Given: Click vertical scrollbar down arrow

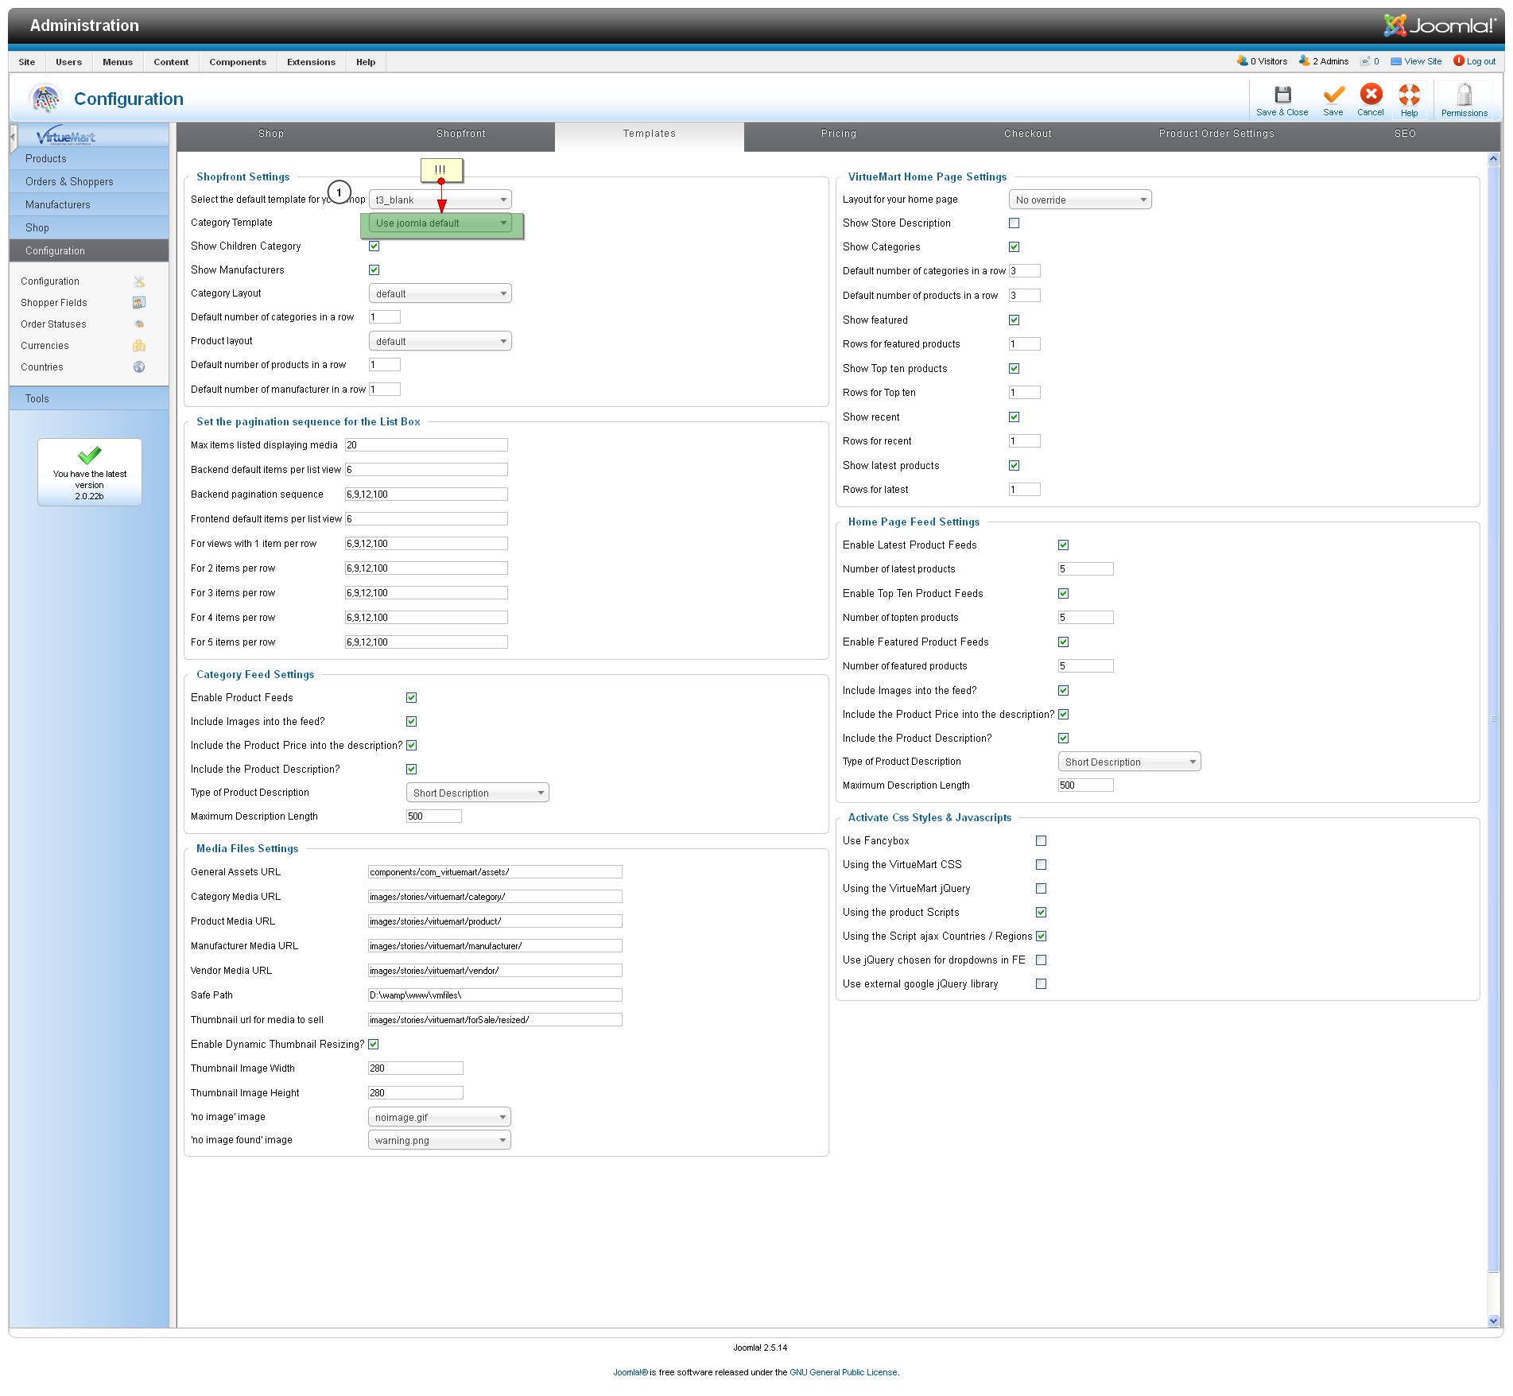Looking at the screenshot, I should [1493, 1321].
